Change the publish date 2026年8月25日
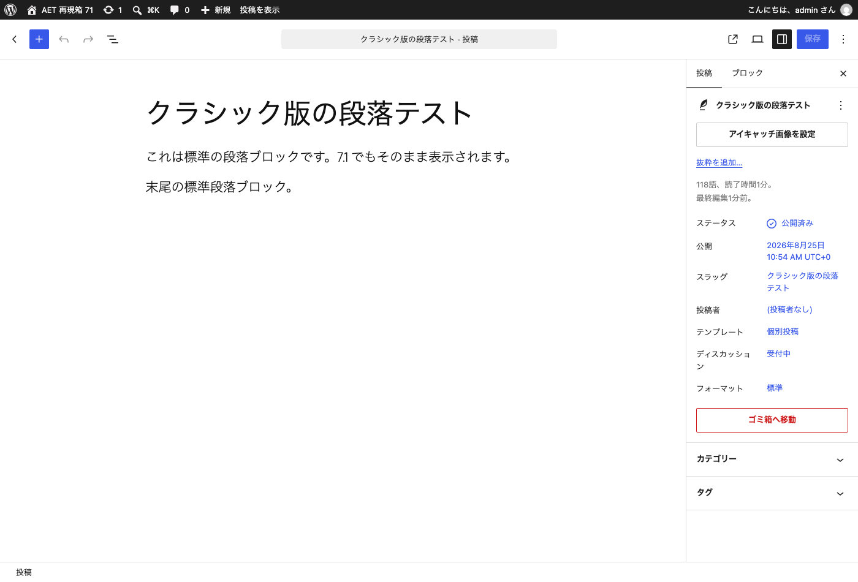This screenshot has width=858, height=582. pos(799,251)
